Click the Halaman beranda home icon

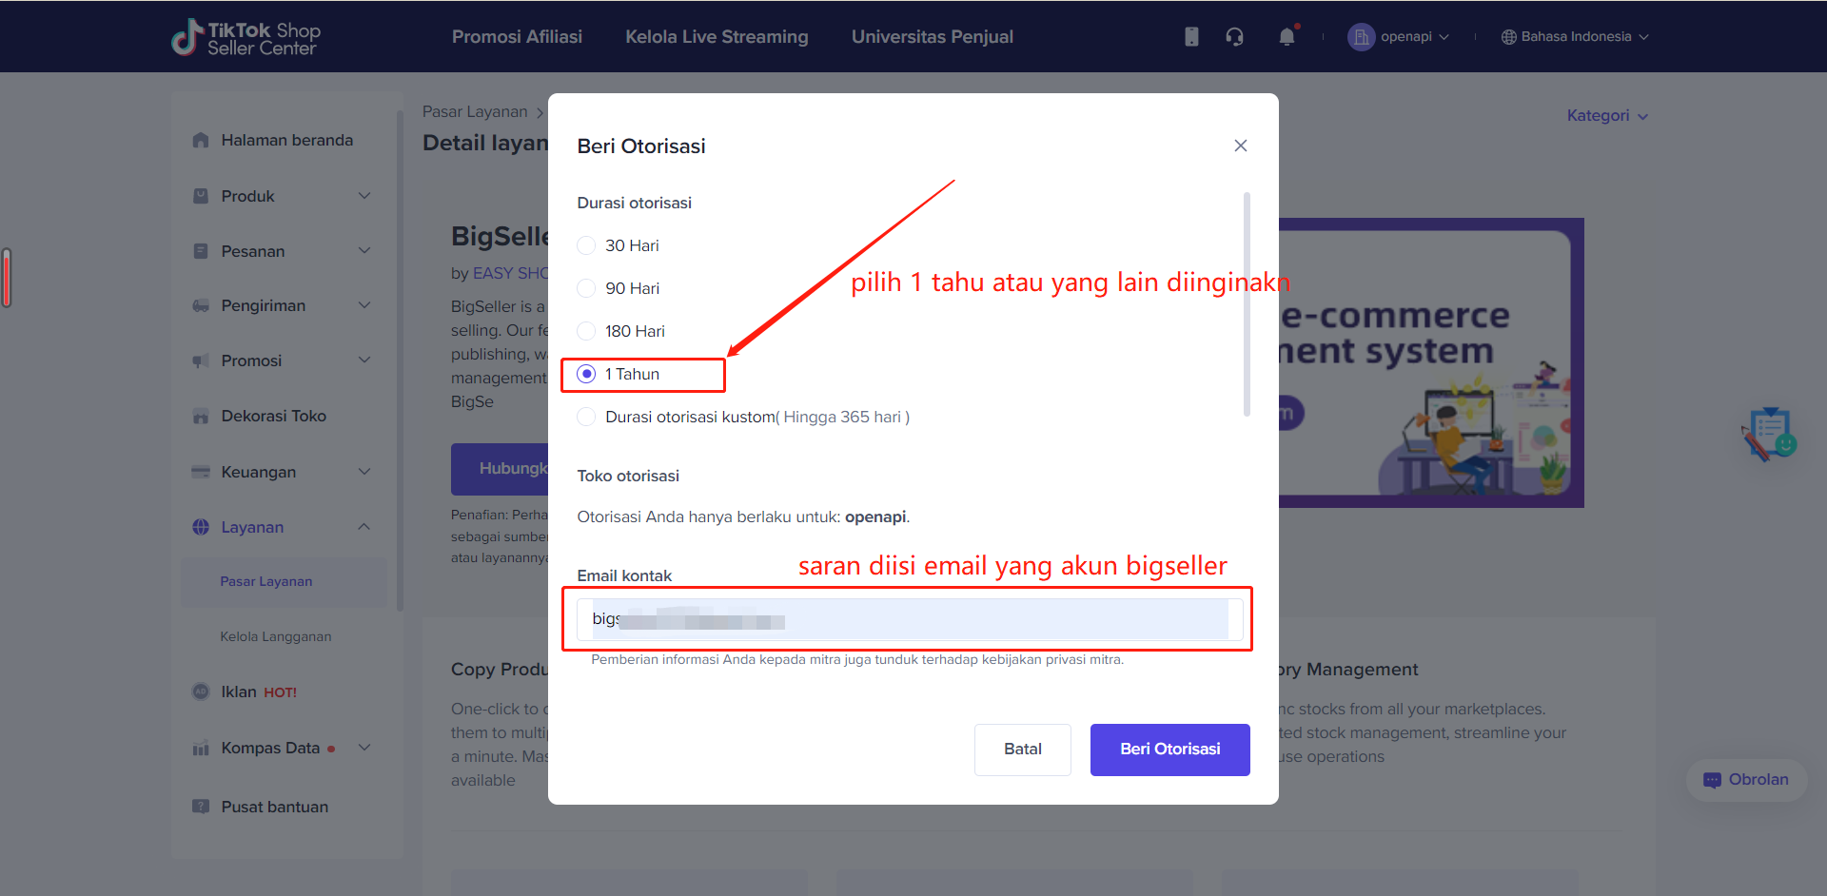[x=201, y=140]
